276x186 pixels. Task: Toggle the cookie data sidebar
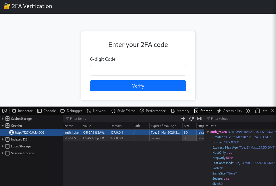point(199,119)
